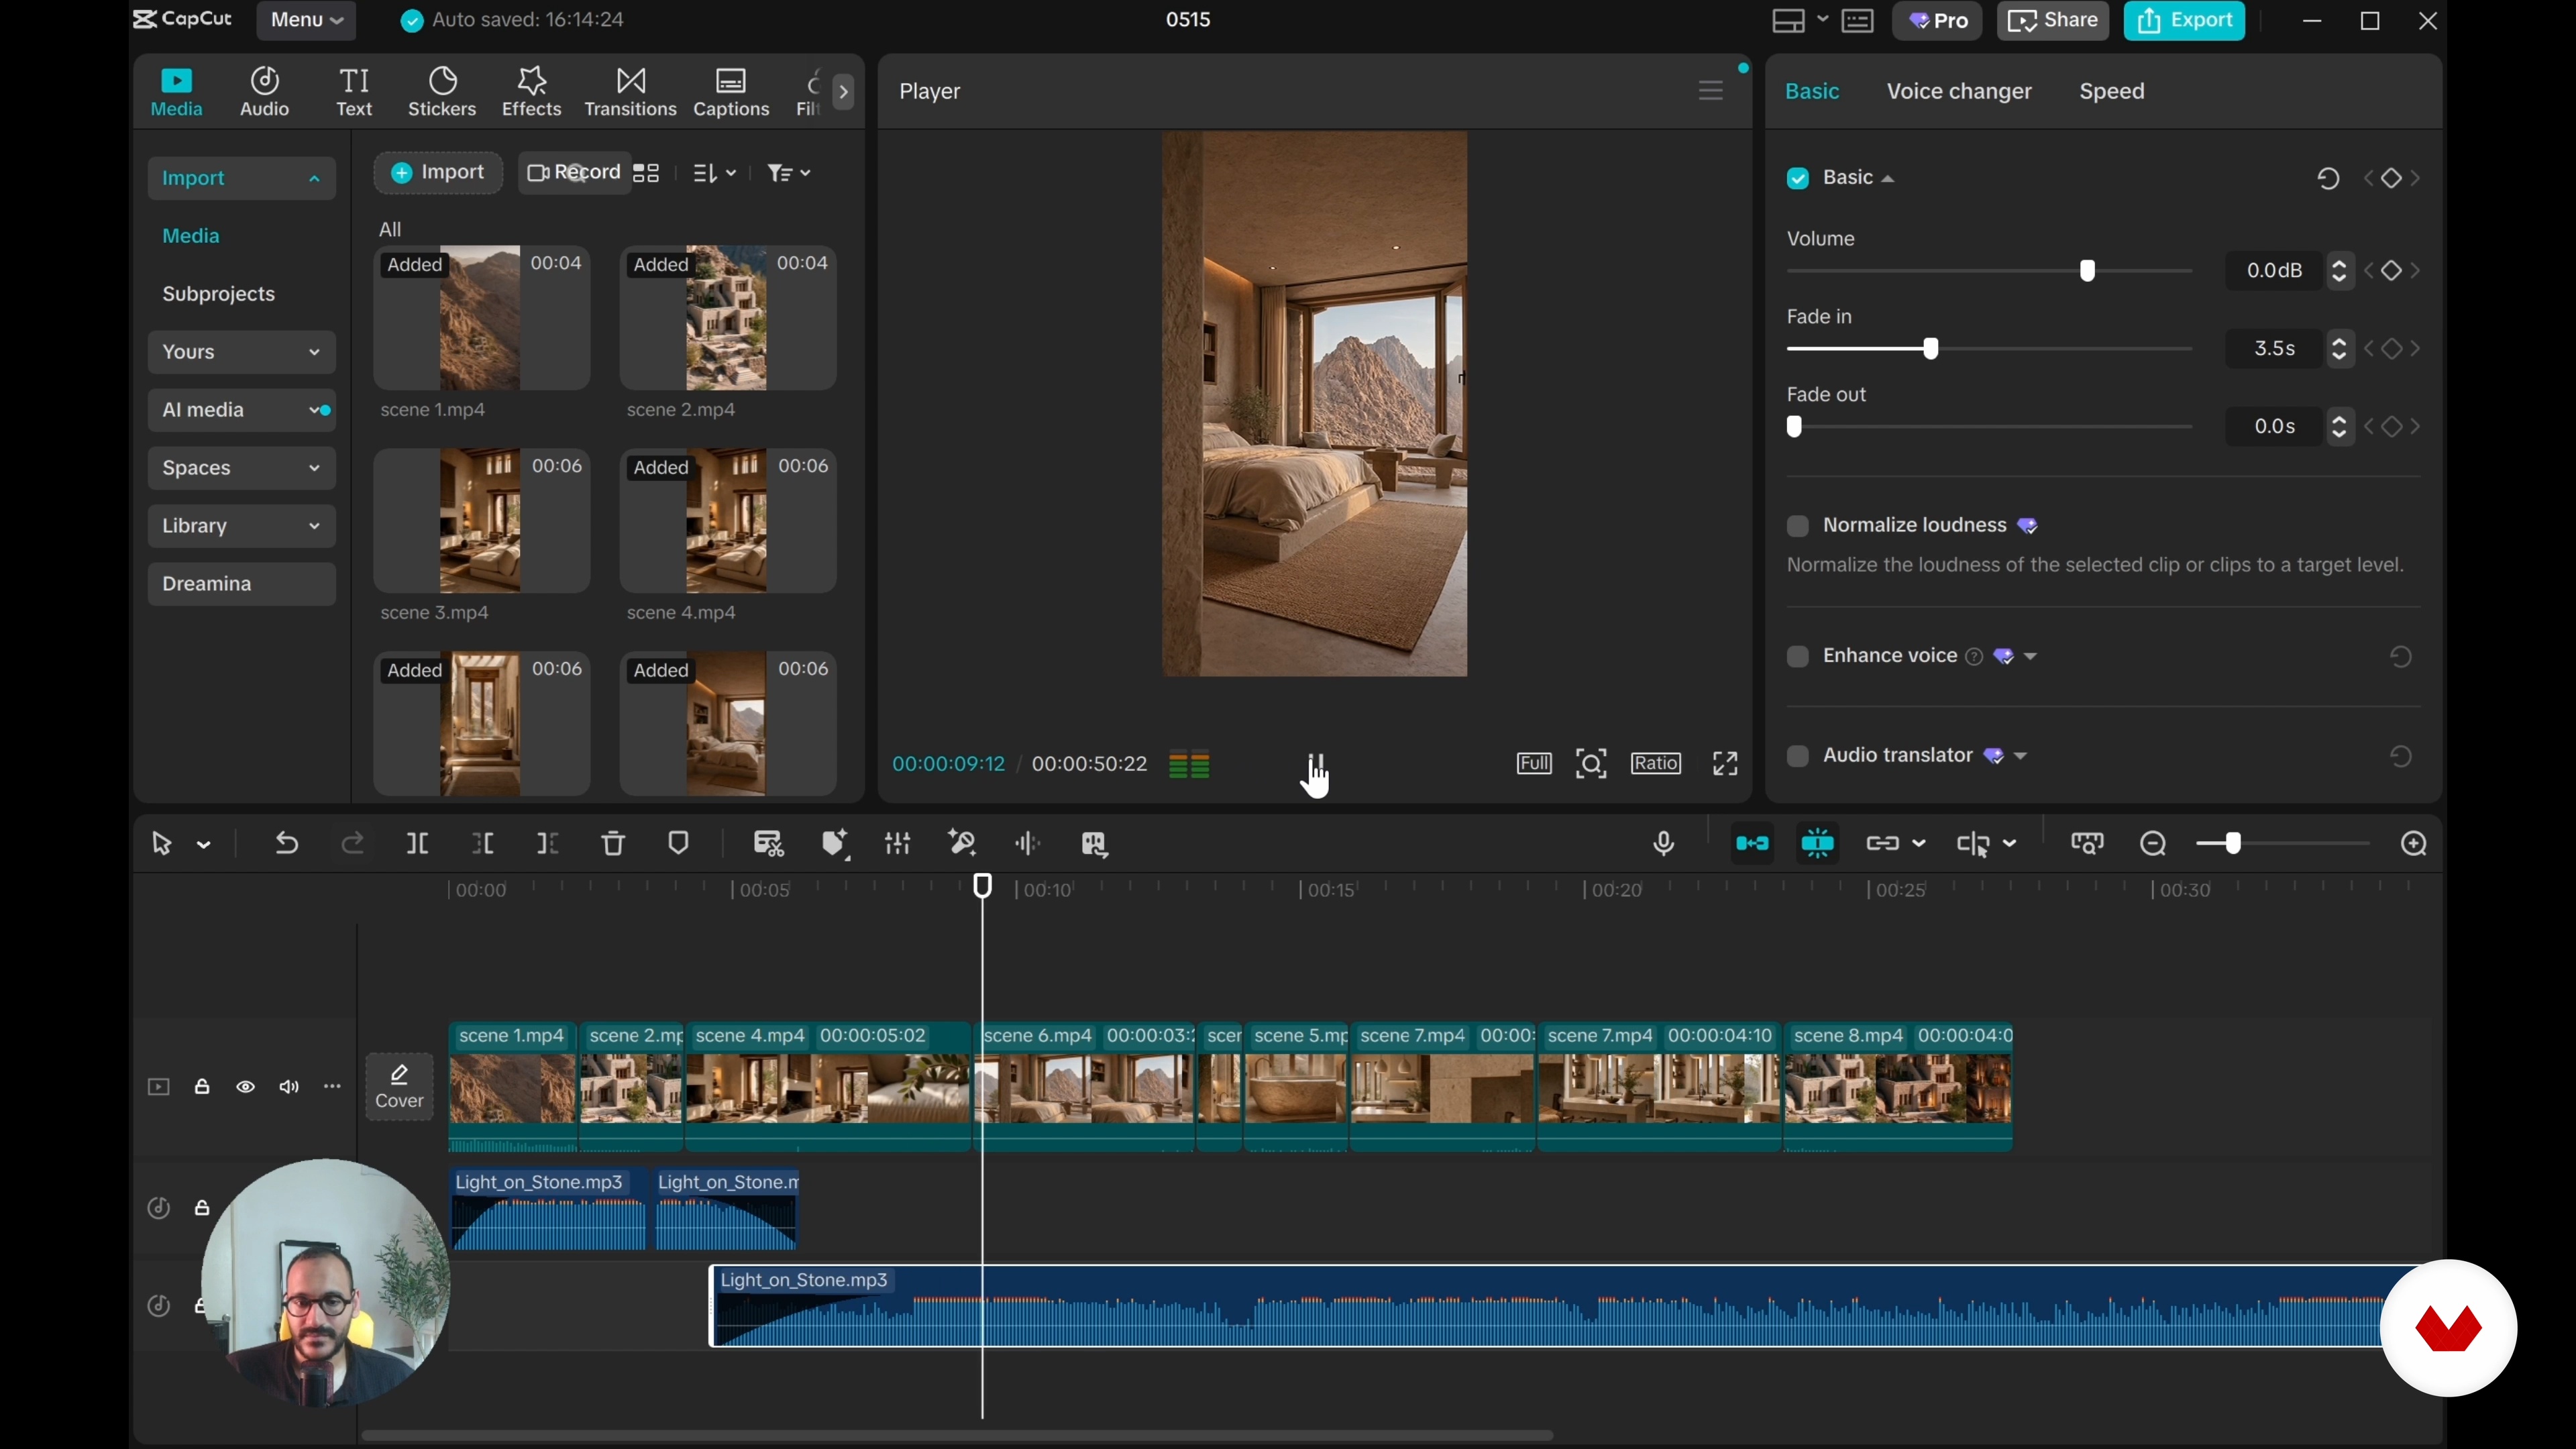The image size is (2576, 1449).
Task: Select the scene 3.mp4 thumbnail
Action: tap(481, 521)
